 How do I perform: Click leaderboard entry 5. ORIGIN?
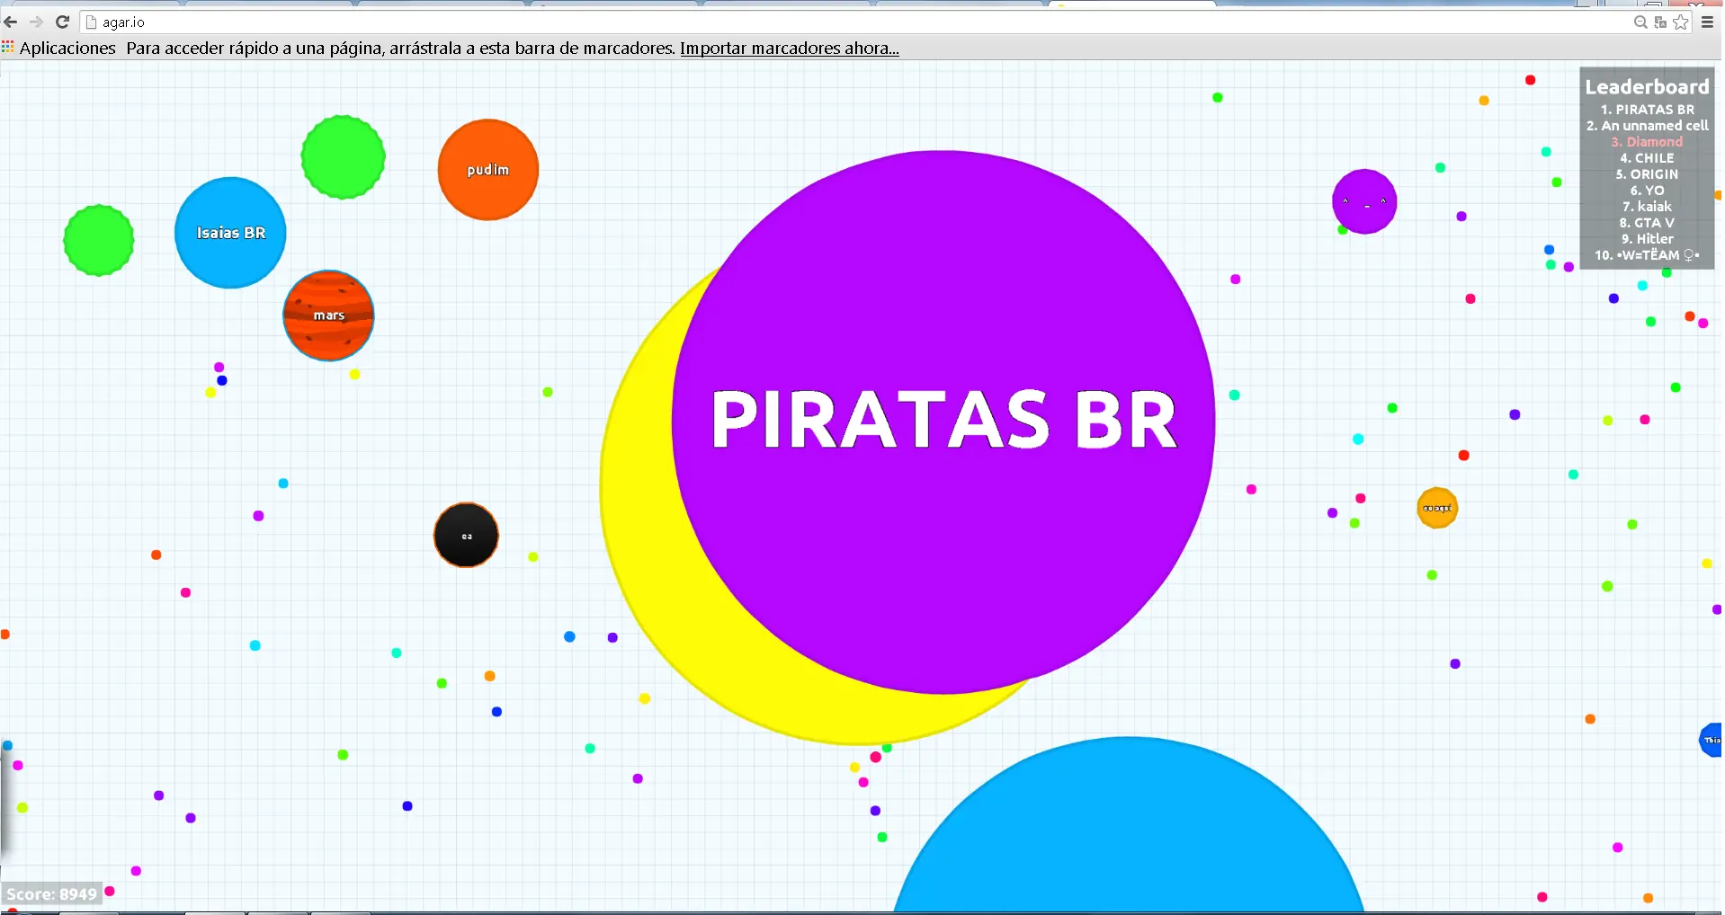click(1647, 174)
